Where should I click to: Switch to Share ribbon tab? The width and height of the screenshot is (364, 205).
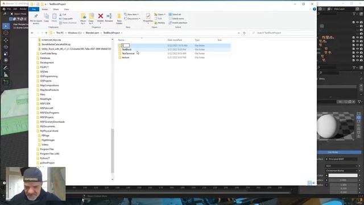click(x=56, y=9)
